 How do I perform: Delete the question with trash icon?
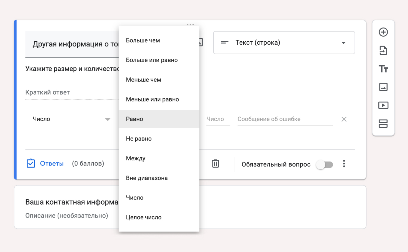click(x=215, y=164)
